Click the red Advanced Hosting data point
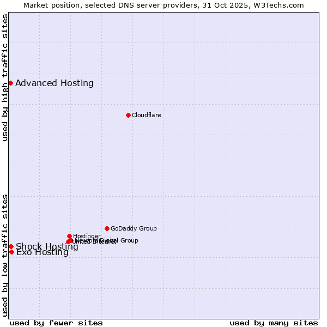 tap(10, 83)
